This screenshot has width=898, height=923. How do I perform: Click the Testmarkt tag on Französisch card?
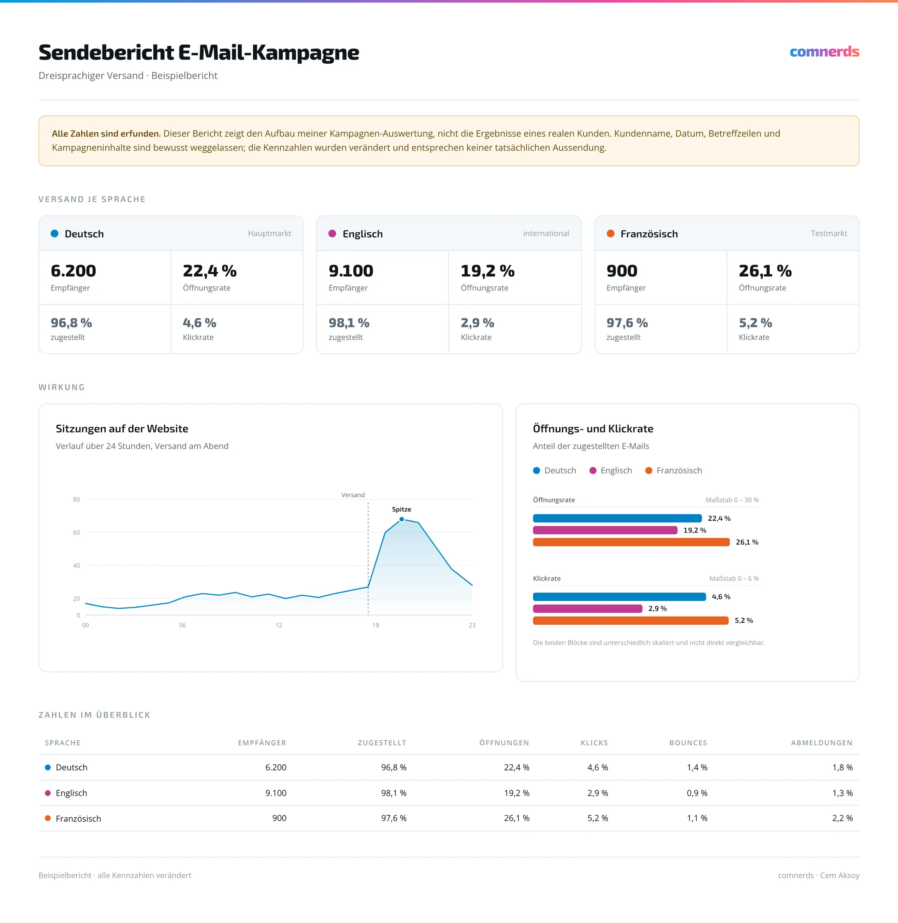(x=829, y=233)
